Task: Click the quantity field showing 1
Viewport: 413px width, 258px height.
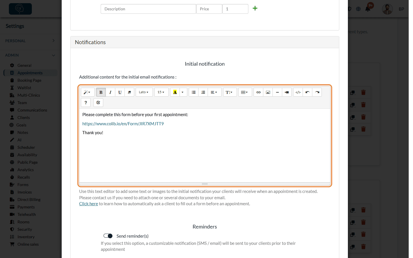Action: 235,9
